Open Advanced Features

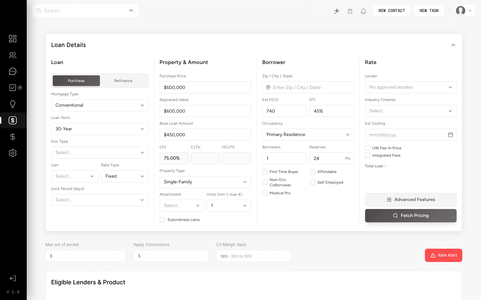[411, 200]
